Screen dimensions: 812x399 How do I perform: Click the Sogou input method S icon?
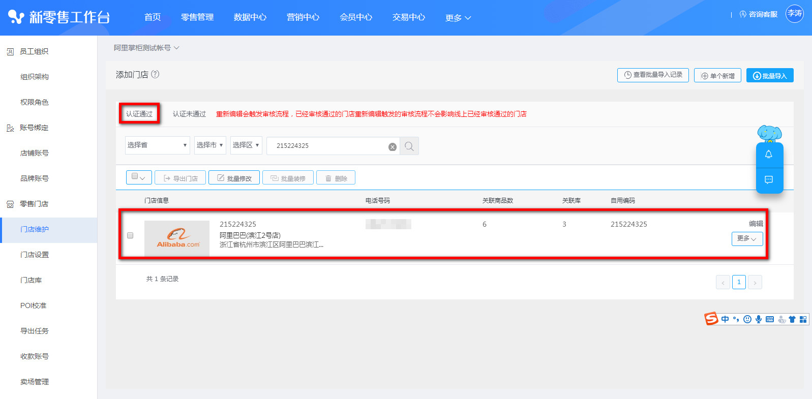pyautogui.click(x=711, y=319)
